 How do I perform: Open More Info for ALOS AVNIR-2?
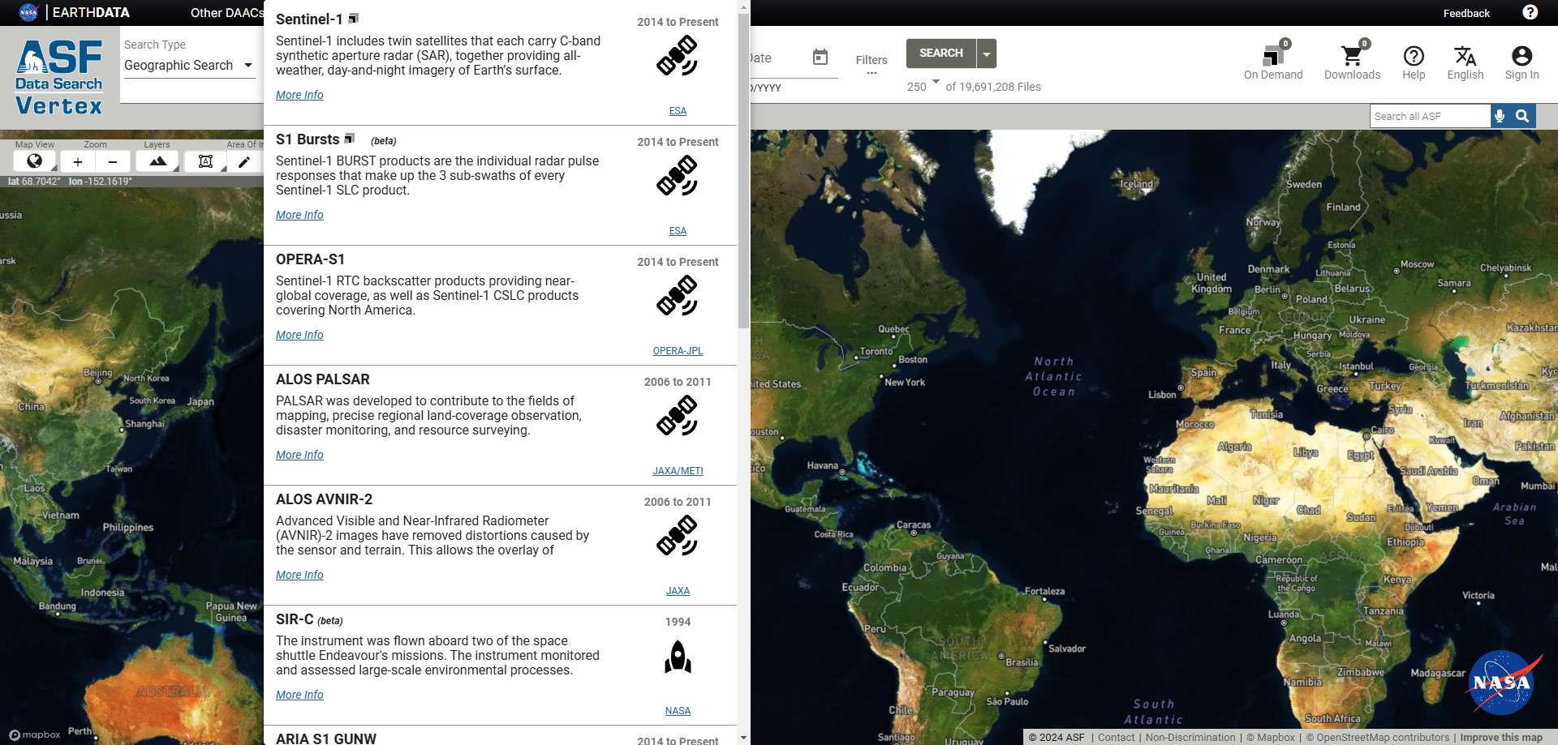click(299, 575)
